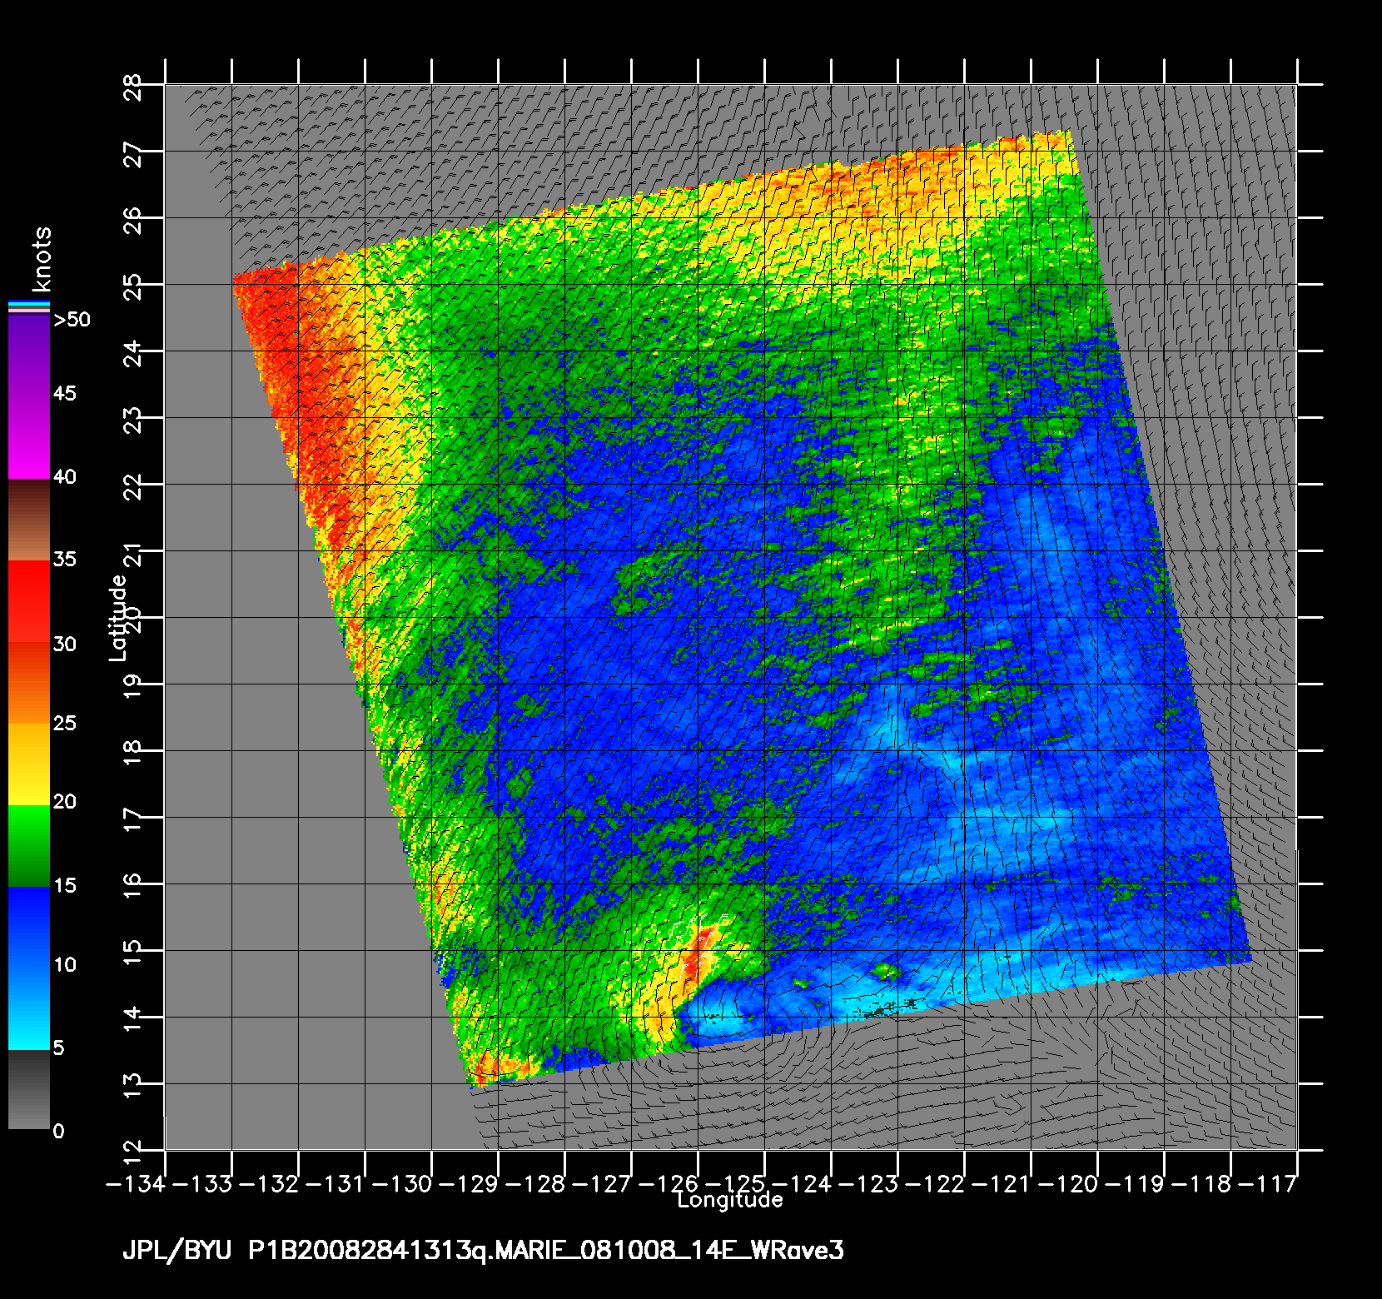Pick the gray 0–5 knot color band
Viewport: 1382px width, 1299px height.
(29, 1090)
